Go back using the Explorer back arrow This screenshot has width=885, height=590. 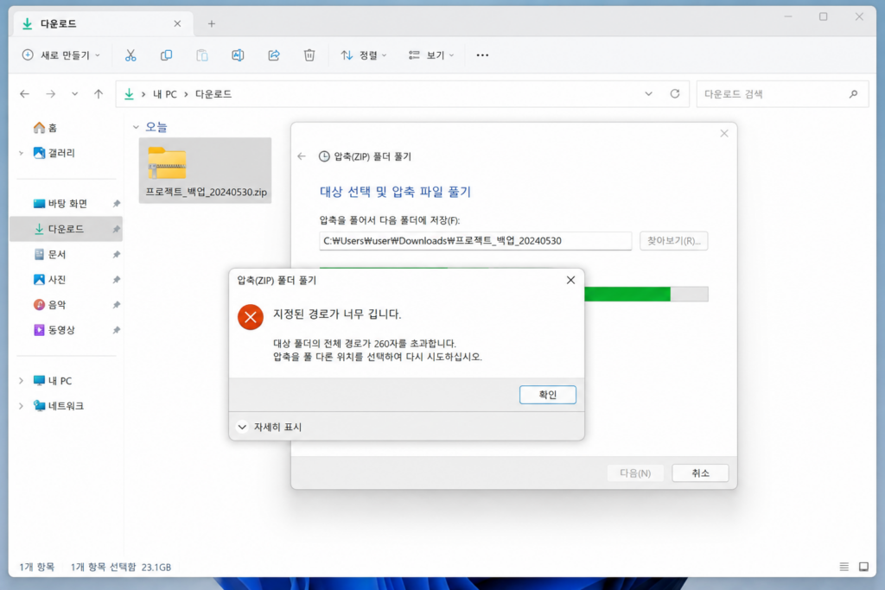[x=24, y=93]
